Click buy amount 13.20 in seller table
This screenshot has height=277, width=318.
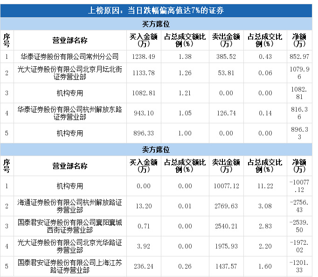[144, 206]
